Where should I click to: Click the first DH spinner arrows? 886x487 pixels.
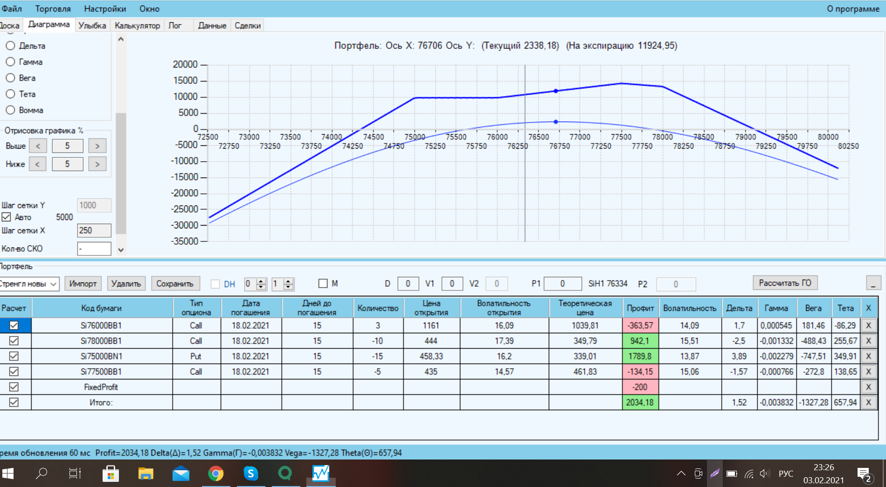(x=261, y=284)
